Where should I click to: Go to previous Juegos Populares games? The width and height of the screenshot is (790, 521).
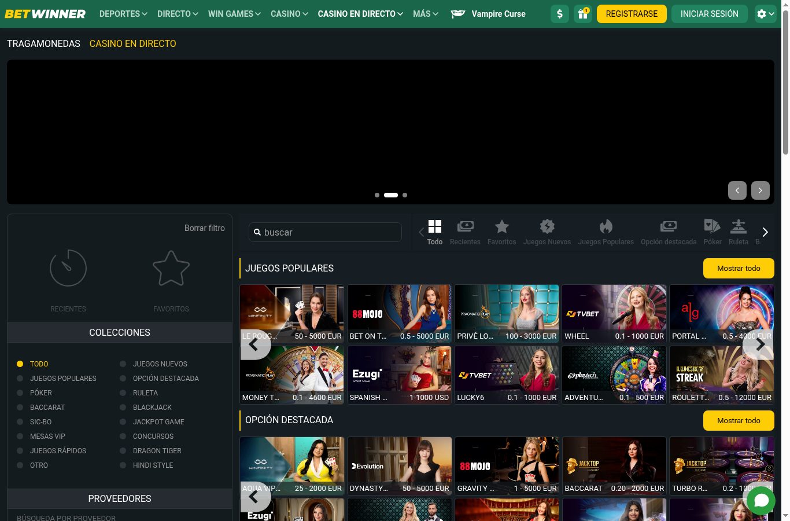pos(255,344)
